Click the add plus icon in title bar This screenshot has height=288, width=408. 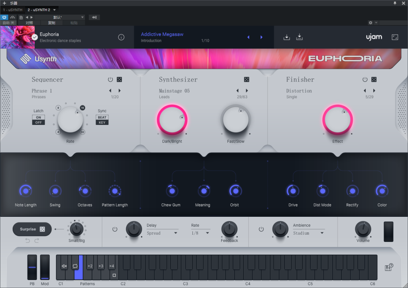tap(4, 3)
